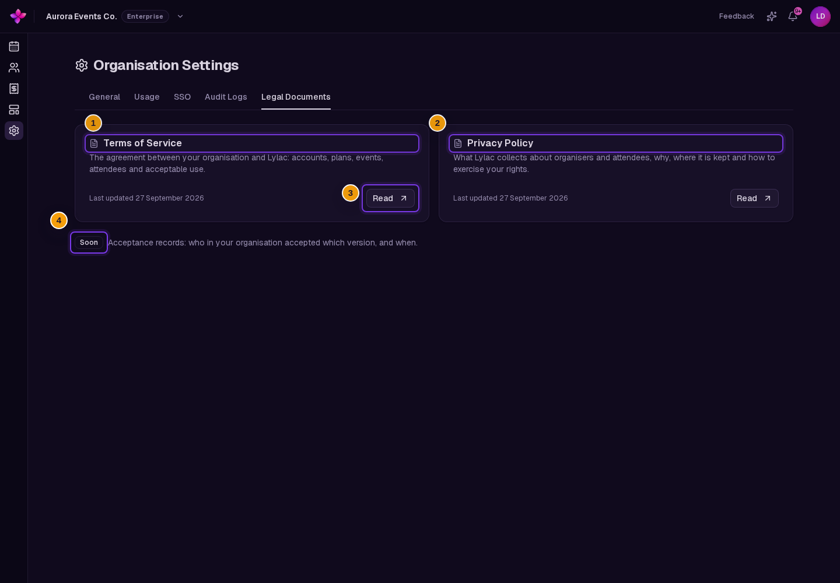840x583 pixels.
Task: Click the document icon beside Terms of Service
Action: pos(94,143)
